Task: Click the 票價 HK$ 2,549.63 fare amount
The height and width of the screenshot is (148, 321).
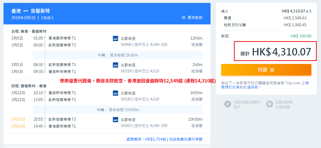Action: [295, 18]
